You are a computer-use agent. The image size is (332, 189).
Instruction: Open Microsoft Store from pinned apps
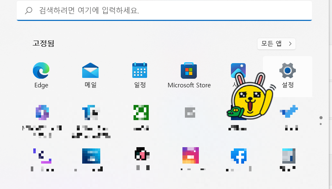tap(189, 71)
